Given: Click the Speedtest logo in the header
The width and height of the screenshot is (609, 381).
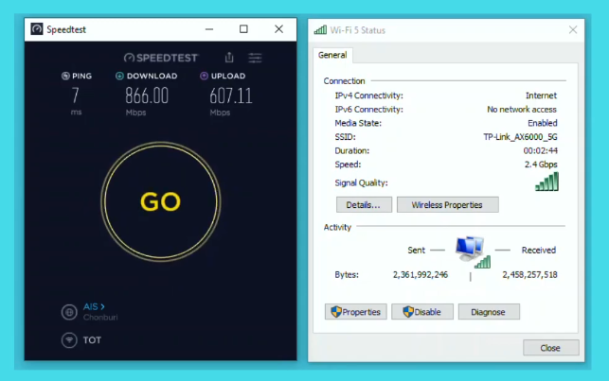Looking at the screenshot, I should pos(161,58).
